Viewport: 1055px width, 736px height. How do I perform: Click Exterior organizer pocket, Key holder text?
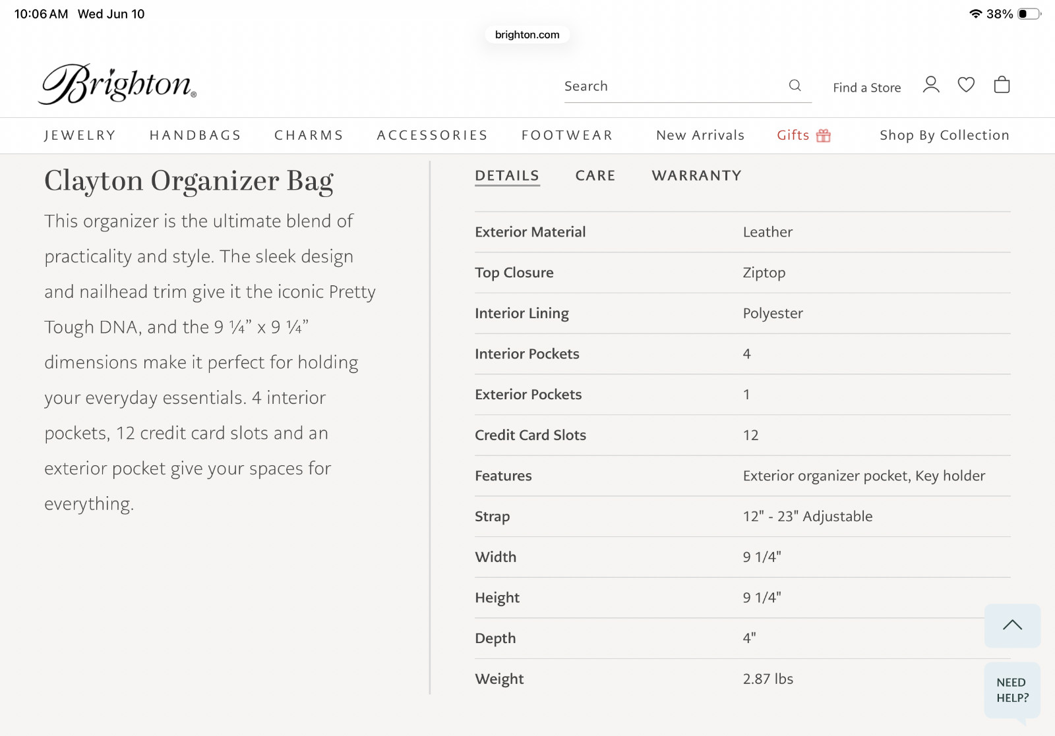coord(864,476)
